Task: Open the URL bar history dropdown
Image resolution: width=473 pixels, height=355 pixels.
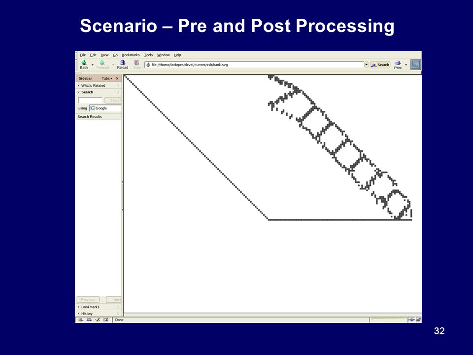Action: coord(367,65)
